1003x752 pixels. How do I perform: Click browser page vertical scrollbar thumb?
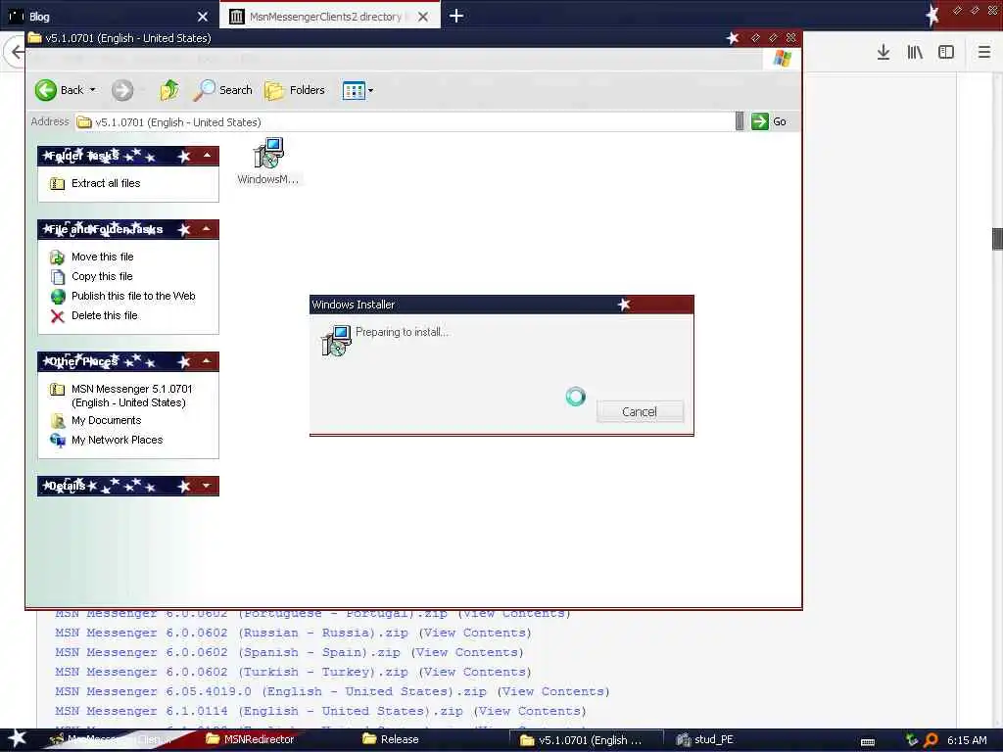(x=997, y=239)
